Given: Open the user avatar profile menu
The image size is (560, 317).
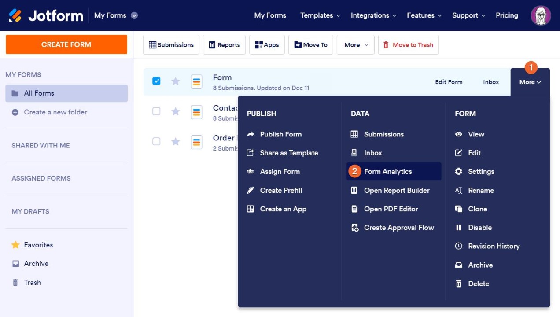Looking at the screenshot, I should [541, 15].
